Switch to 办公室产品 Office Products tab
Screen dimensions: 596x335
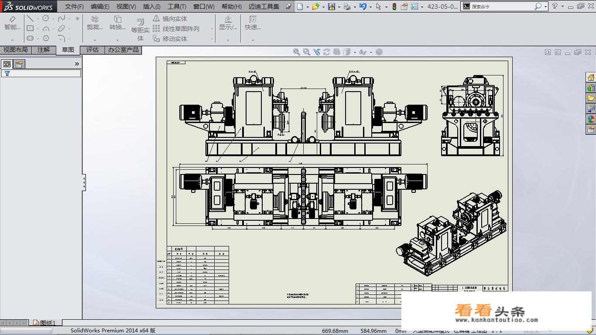click(x=123, y=50)
